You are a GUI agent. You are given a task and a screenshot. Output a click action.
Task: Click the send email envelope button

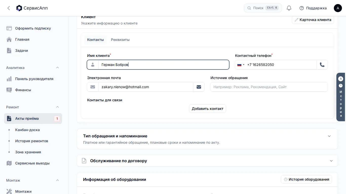point(199,87)
